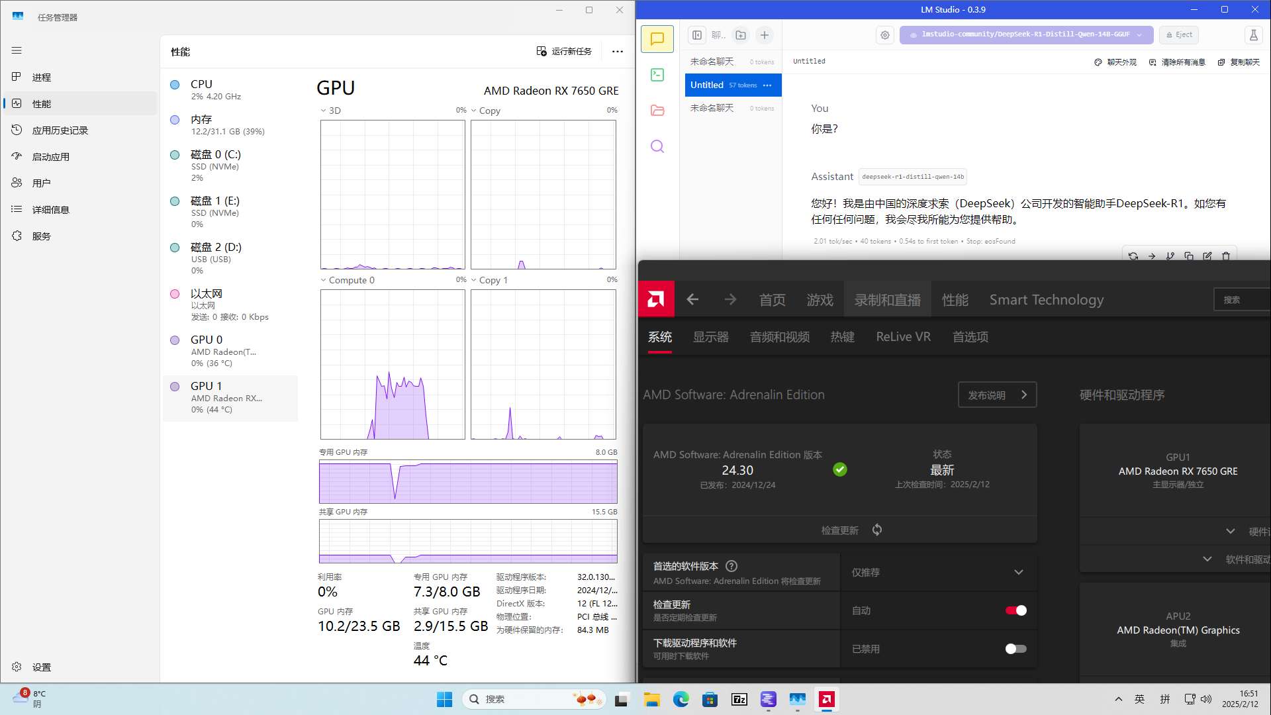Open Startup apps in Task Manager
The image size is (1271, 715).
coord(79,156)
